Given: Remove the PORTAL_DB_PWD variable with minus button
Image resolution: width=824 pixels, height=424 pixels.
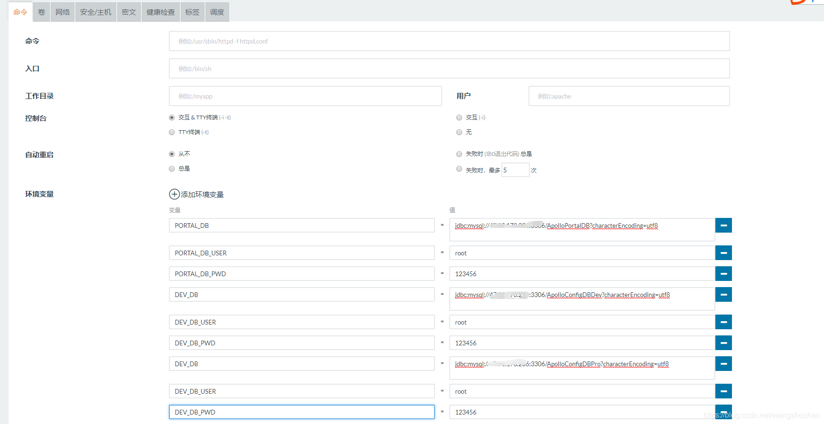Looking at the screenshot, I should 723,274.
